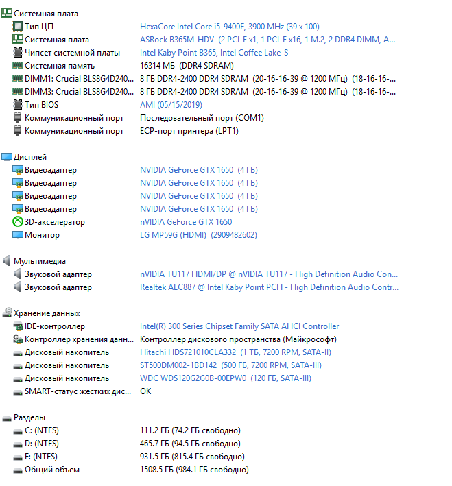Open the HexaCore Intel Core i5-9400F link
The height and width of the screenshot is (486, 452).
coord(230,27)
